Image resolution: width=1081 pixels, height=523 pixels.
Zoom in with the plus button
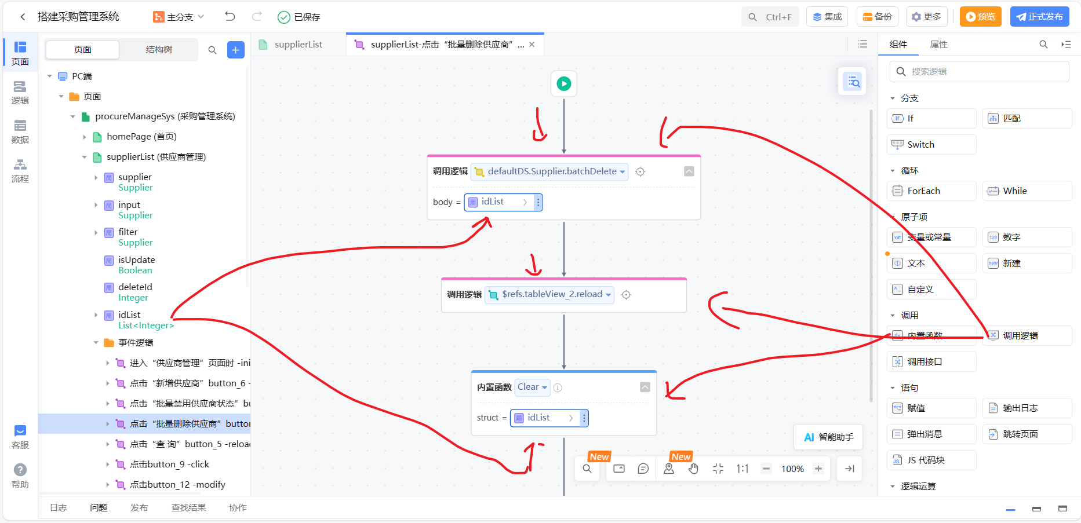pyautogui.click(x=818, y=469)
